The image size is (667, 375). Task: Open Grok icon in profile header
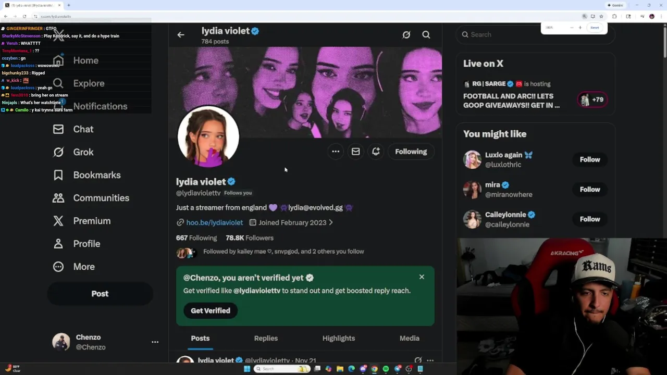pyautogui.click(x=406, y=35)
